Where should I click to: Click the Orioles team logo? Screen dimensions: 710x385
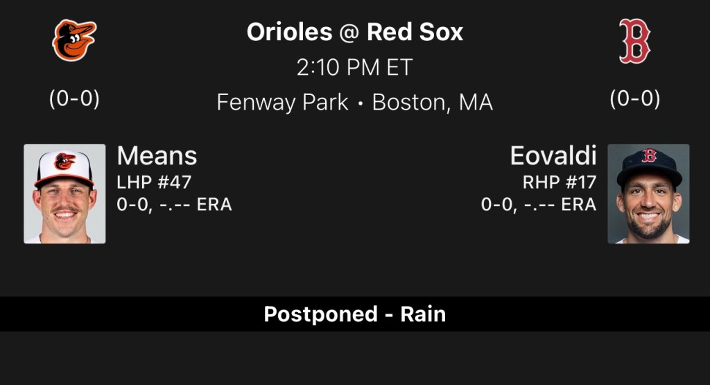point(74,40)
